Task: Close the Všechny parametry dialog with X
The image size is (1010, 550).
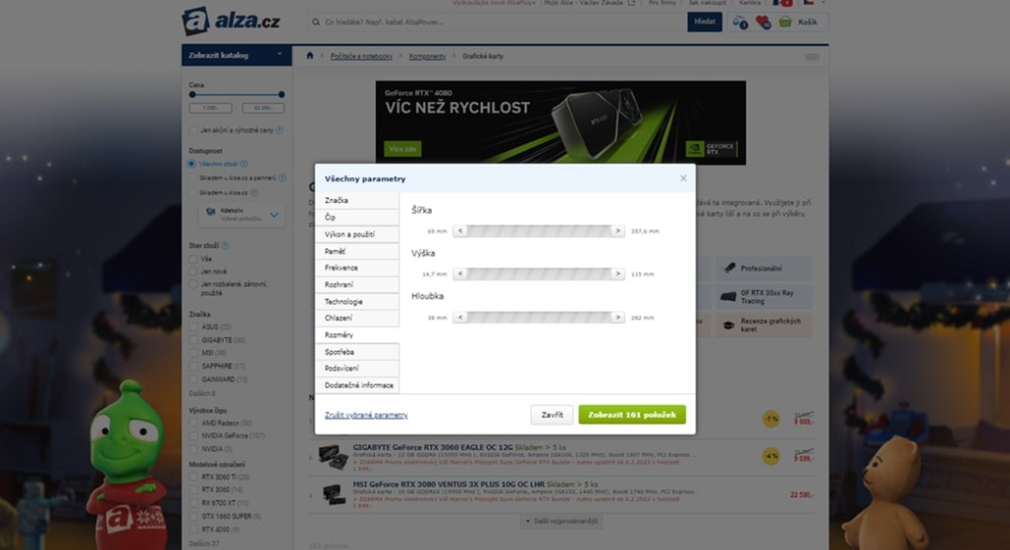Action: click(x=683, y=178)
